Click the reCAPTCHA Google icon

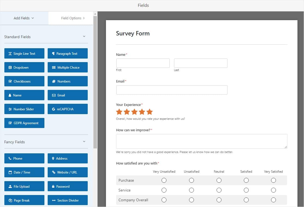(53, 109)
